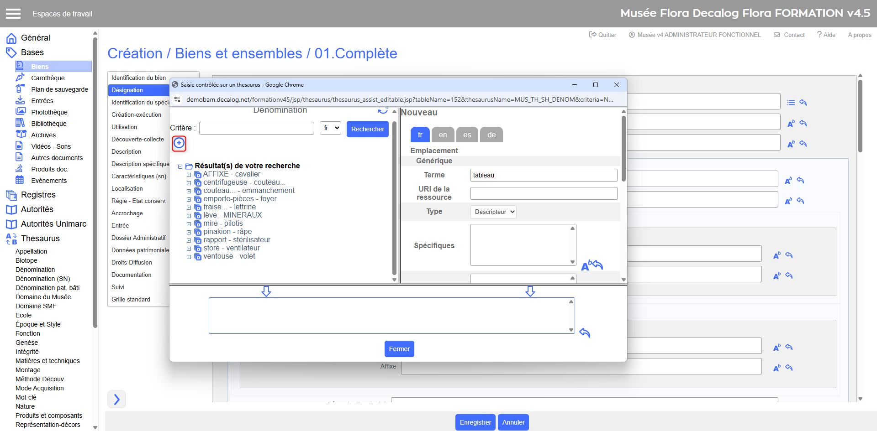Click the Fermer button
The image size is (877, 431).
pos(399,349)
